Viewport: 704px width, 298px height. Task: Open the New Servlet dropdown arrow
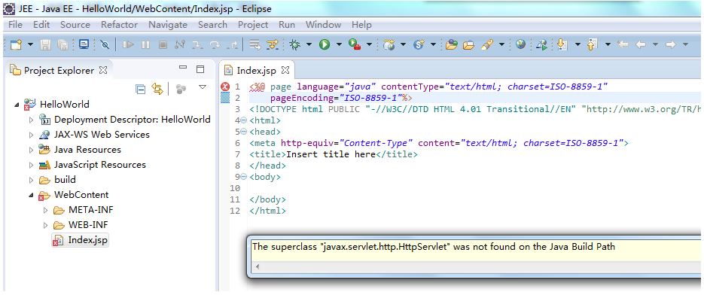click(433, 44)
